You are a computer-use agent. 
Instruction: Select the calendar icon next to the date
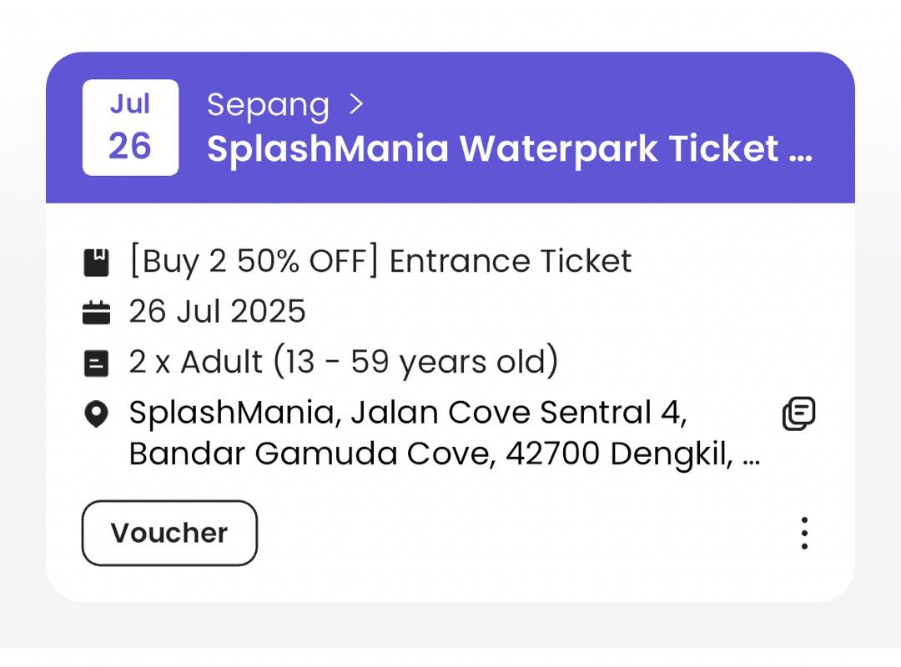click(98, 311)
